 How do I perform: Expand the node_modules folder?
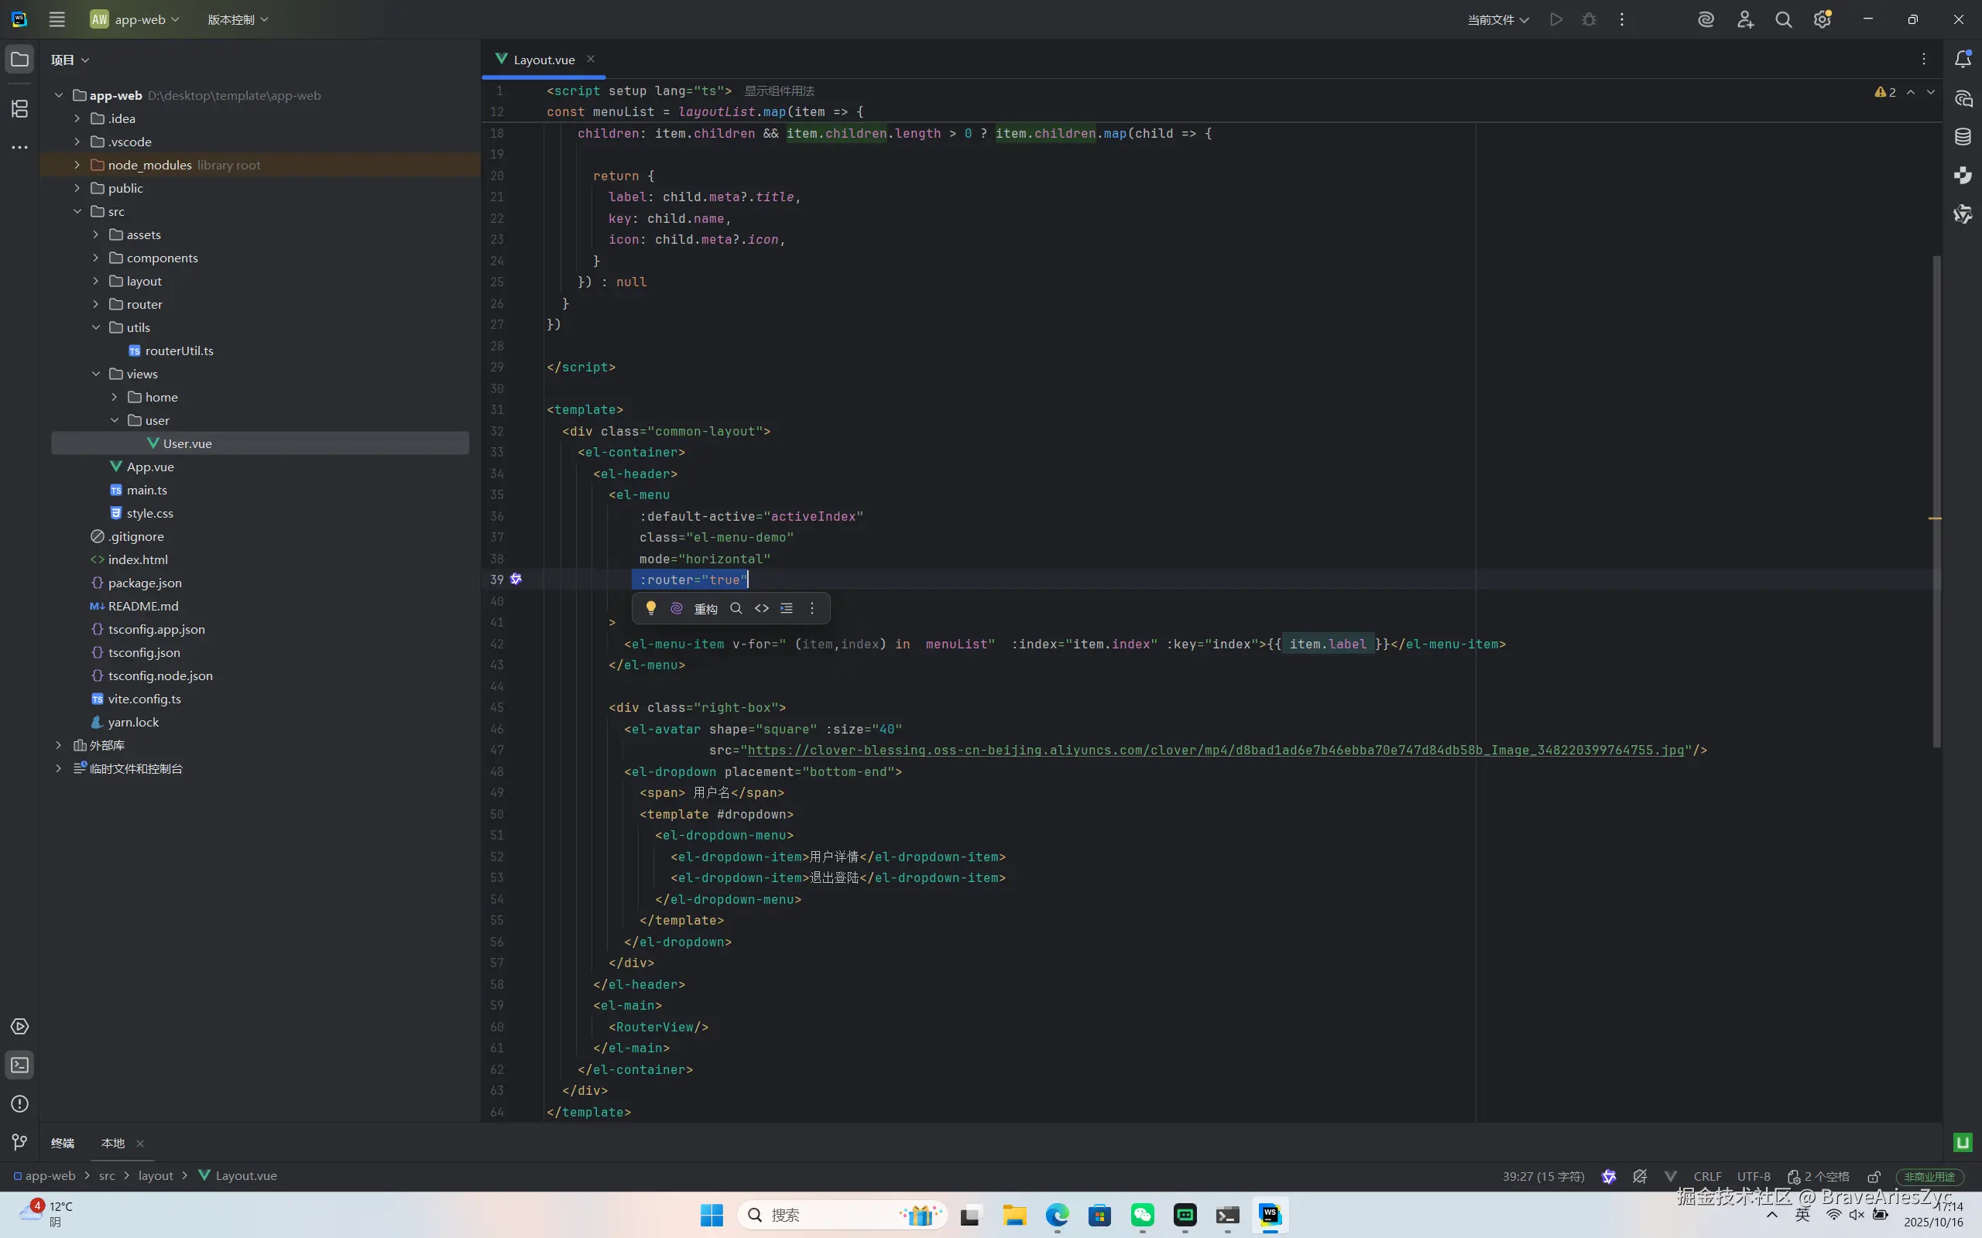(x=77, y=165)
